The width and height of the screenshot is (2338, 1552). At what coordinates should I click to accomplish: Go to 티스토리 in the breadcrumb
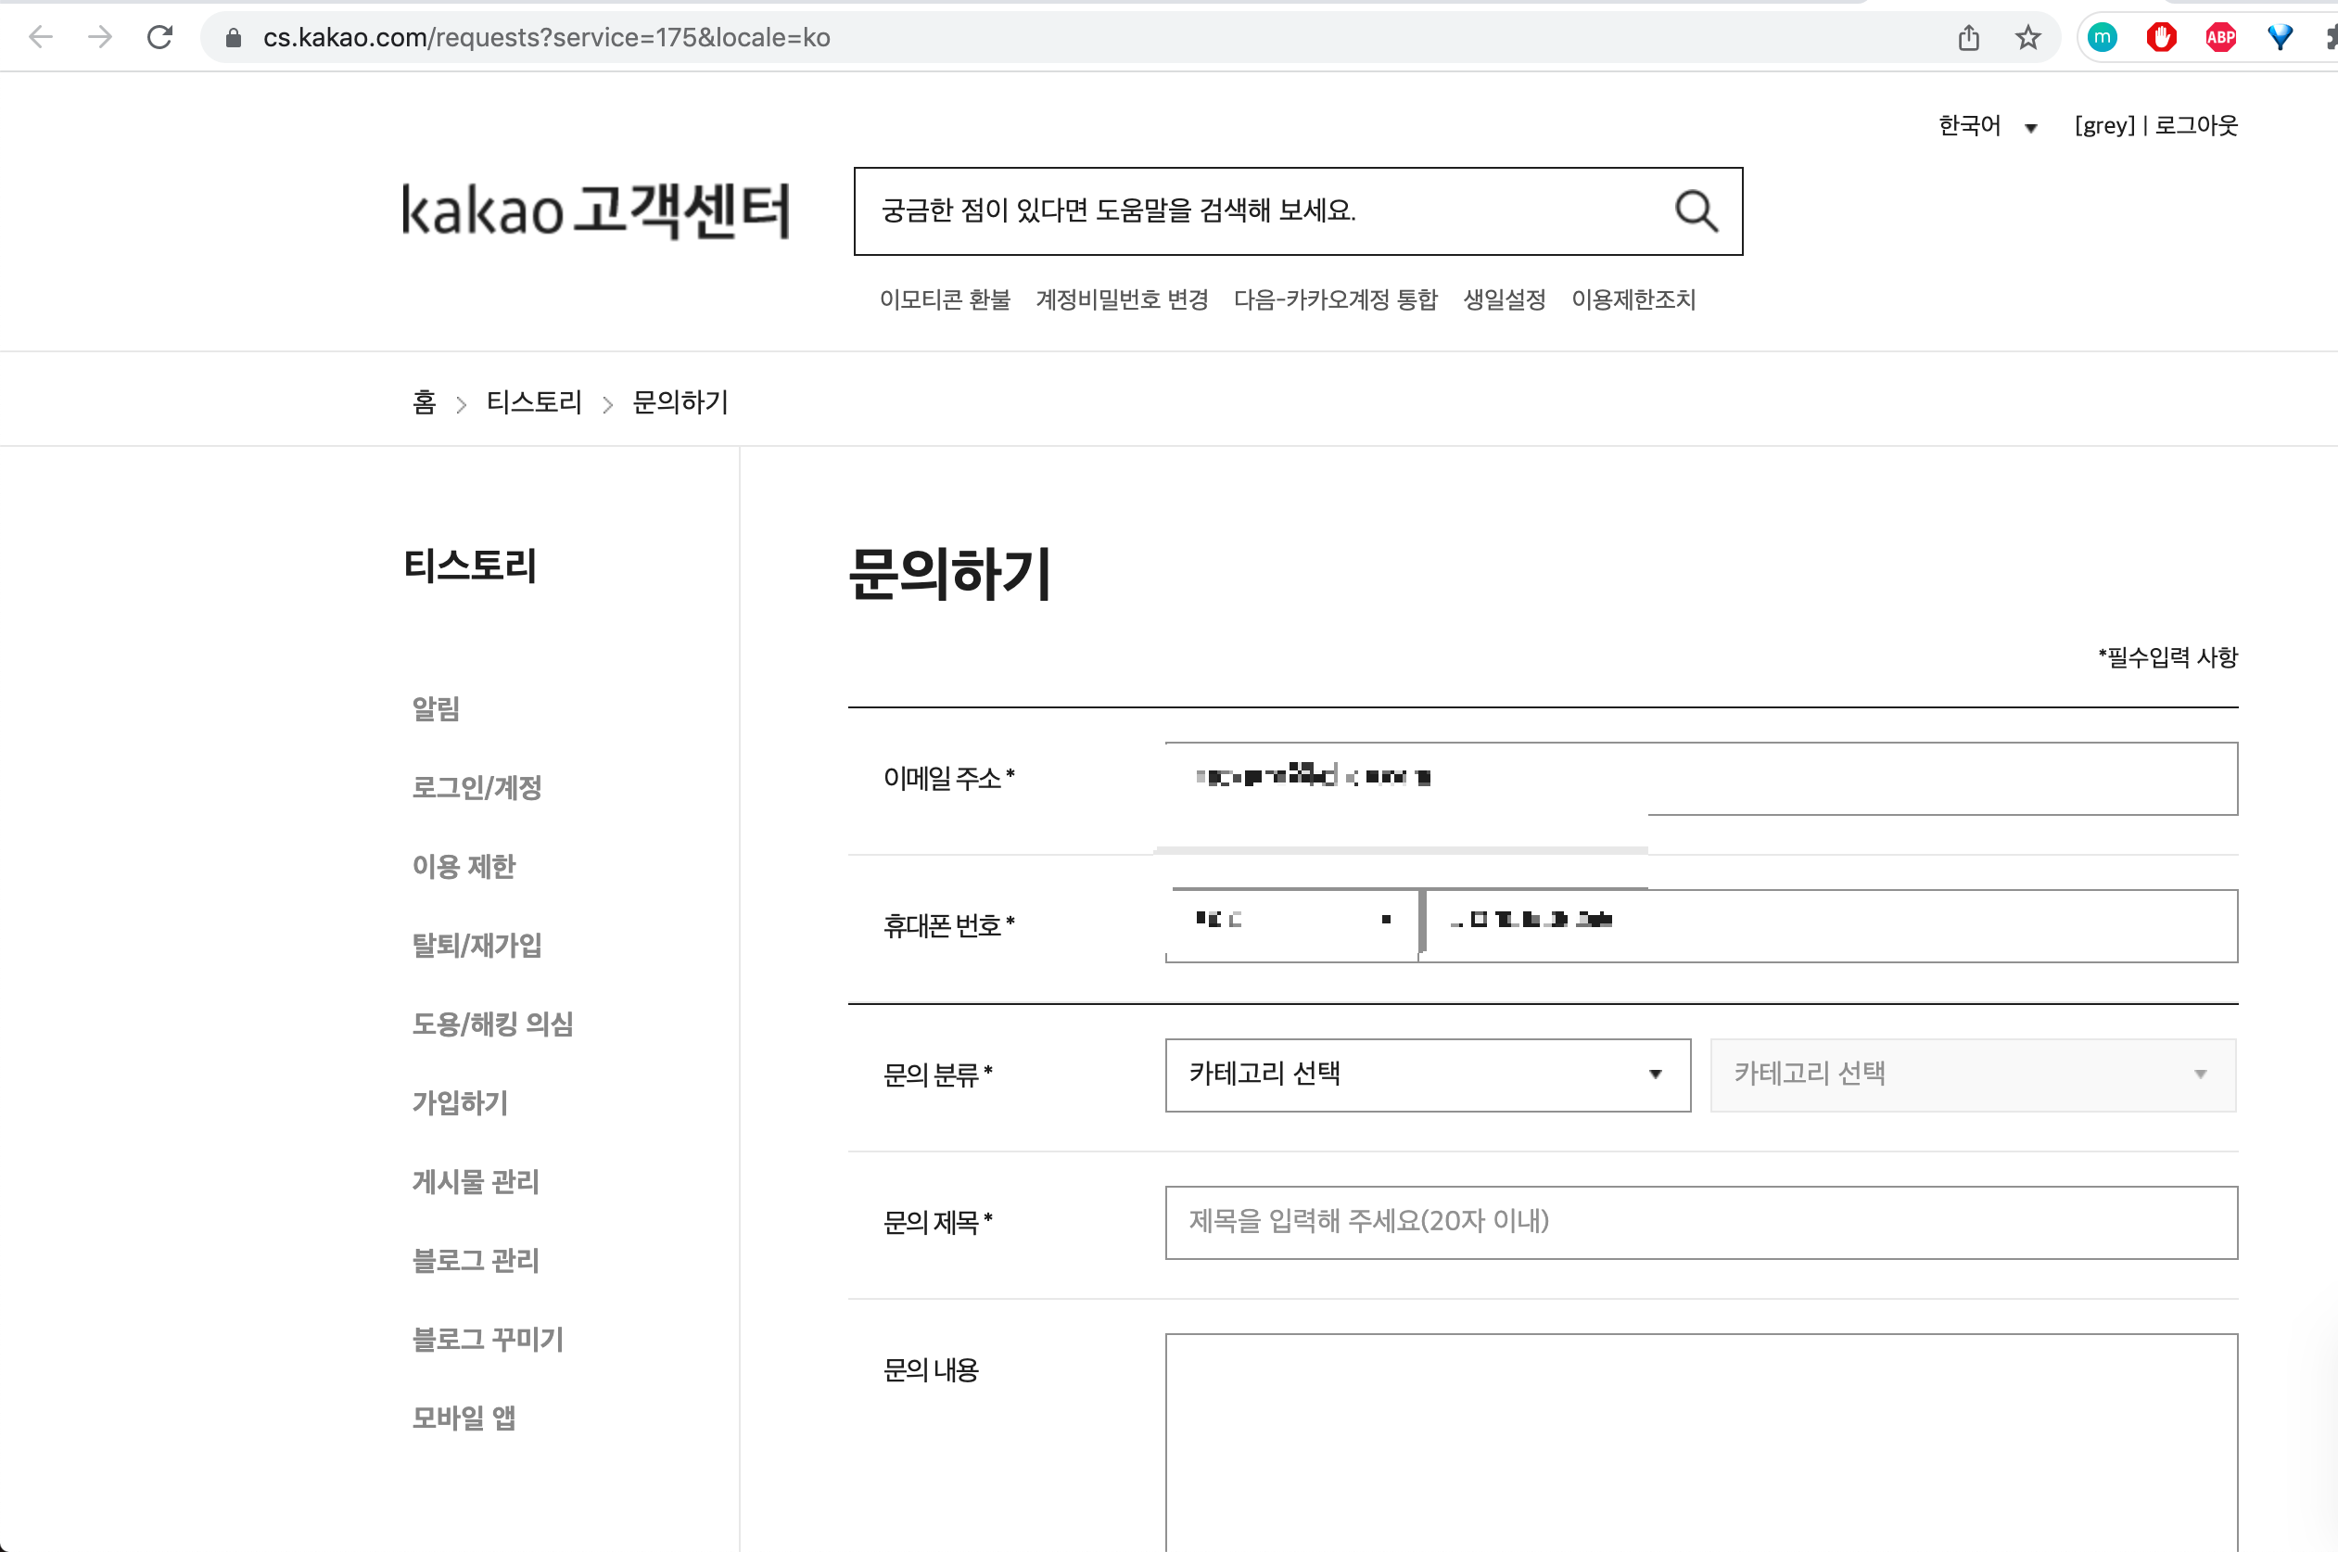click(x=533, y=401)
